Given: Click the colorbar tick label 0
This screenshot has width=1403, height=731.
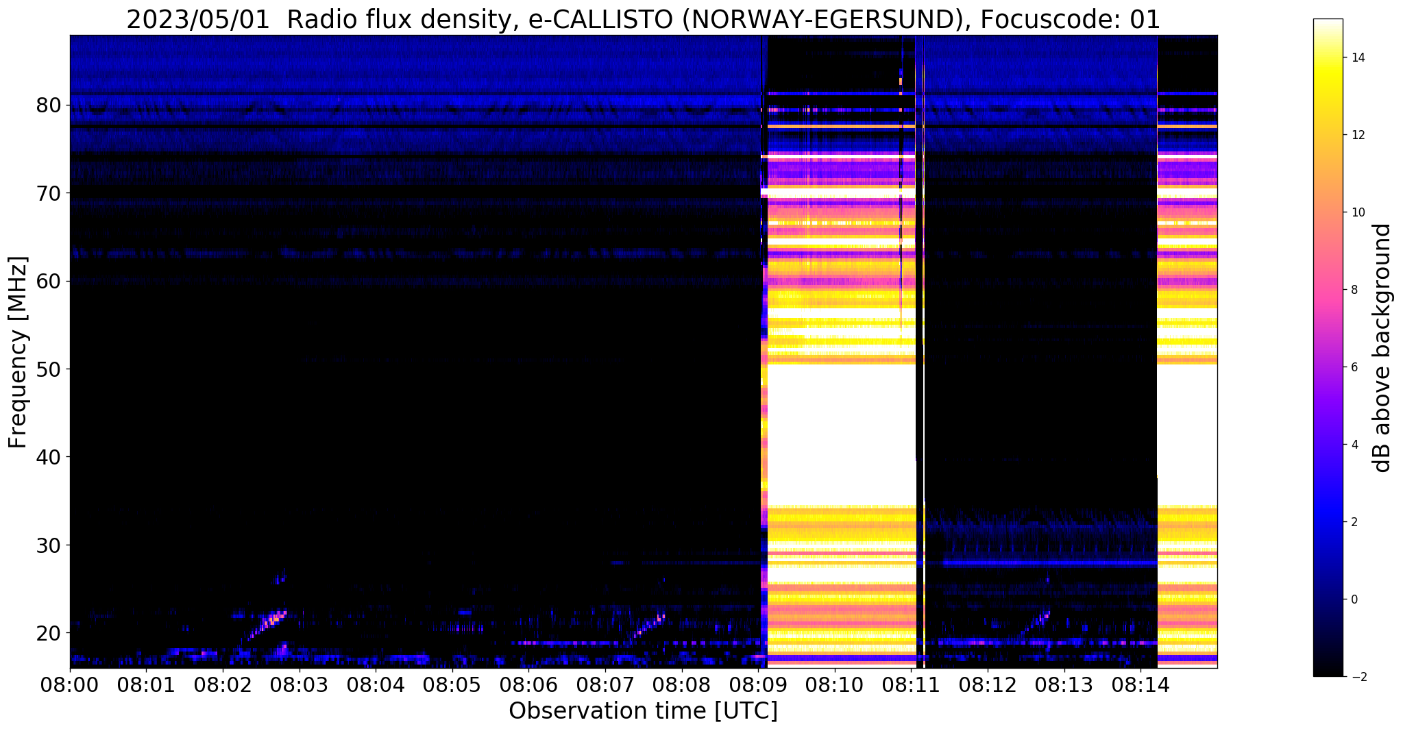Looking at the screenshot, I should click(1354, 599).
